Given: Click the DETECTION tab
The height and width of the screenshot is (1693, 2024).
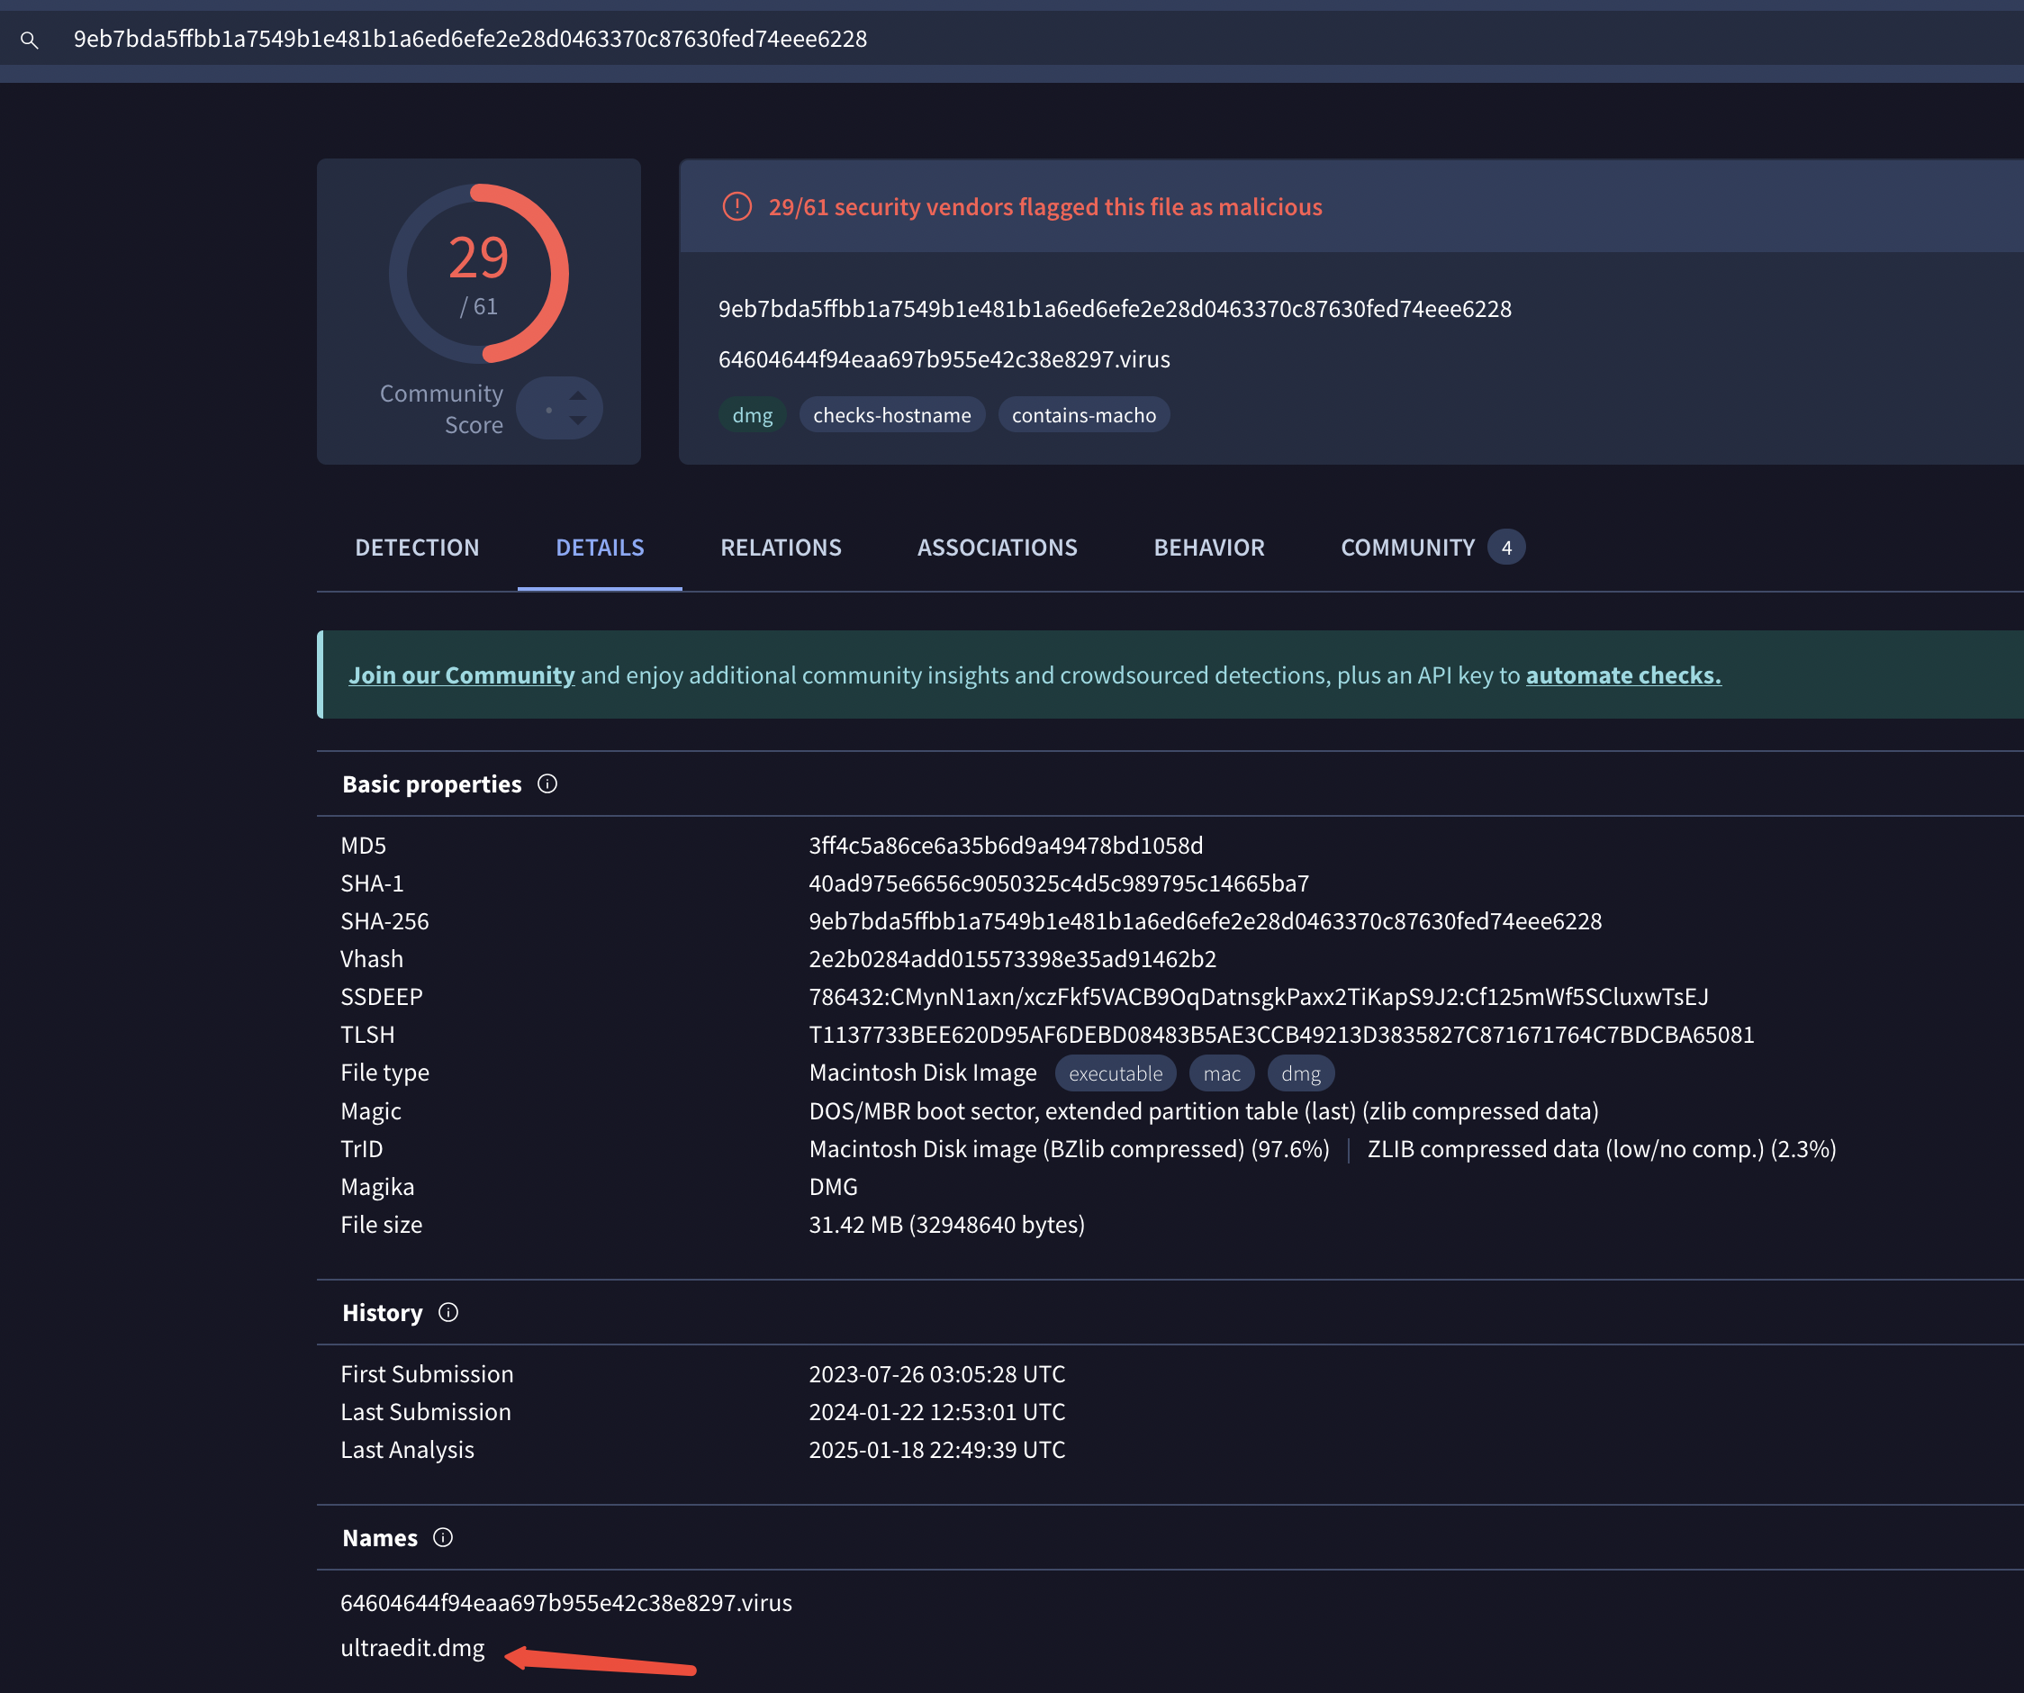Looking at the screenshot, I should (417, 547).
